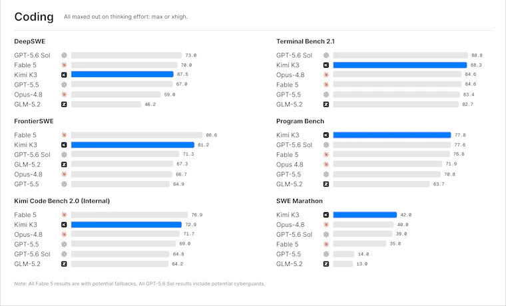
Task: Click the Fable 5 icon in FrontierSWE
Action: click(x=64, y=135)
